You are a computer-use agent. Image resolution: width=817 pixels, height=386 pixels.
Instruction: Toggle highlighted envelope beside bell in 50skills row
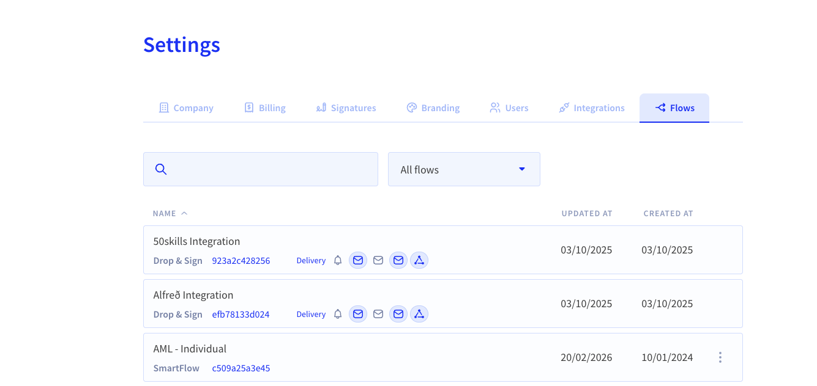click(358, 261)
